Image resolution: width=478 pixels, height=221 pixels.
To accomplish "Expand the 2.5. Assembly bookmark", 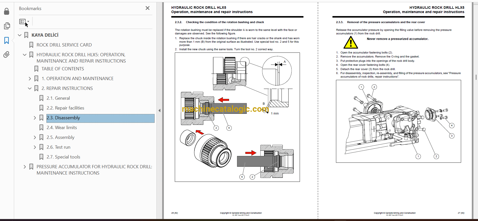I will 35,137.
